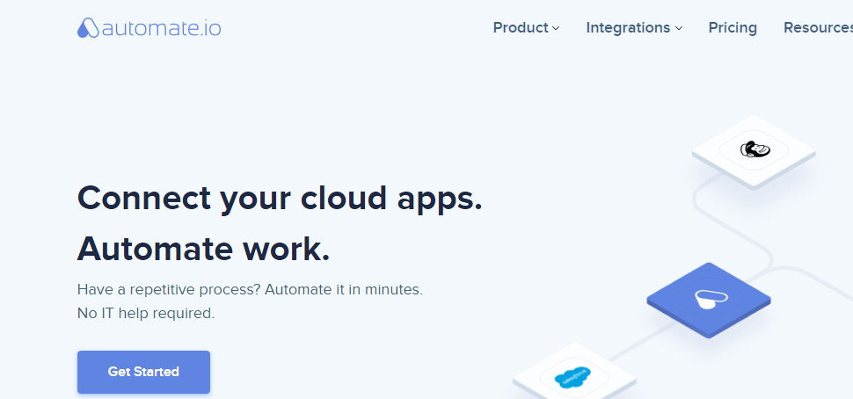Click the blue automate.io center tile

pos(708,300)
